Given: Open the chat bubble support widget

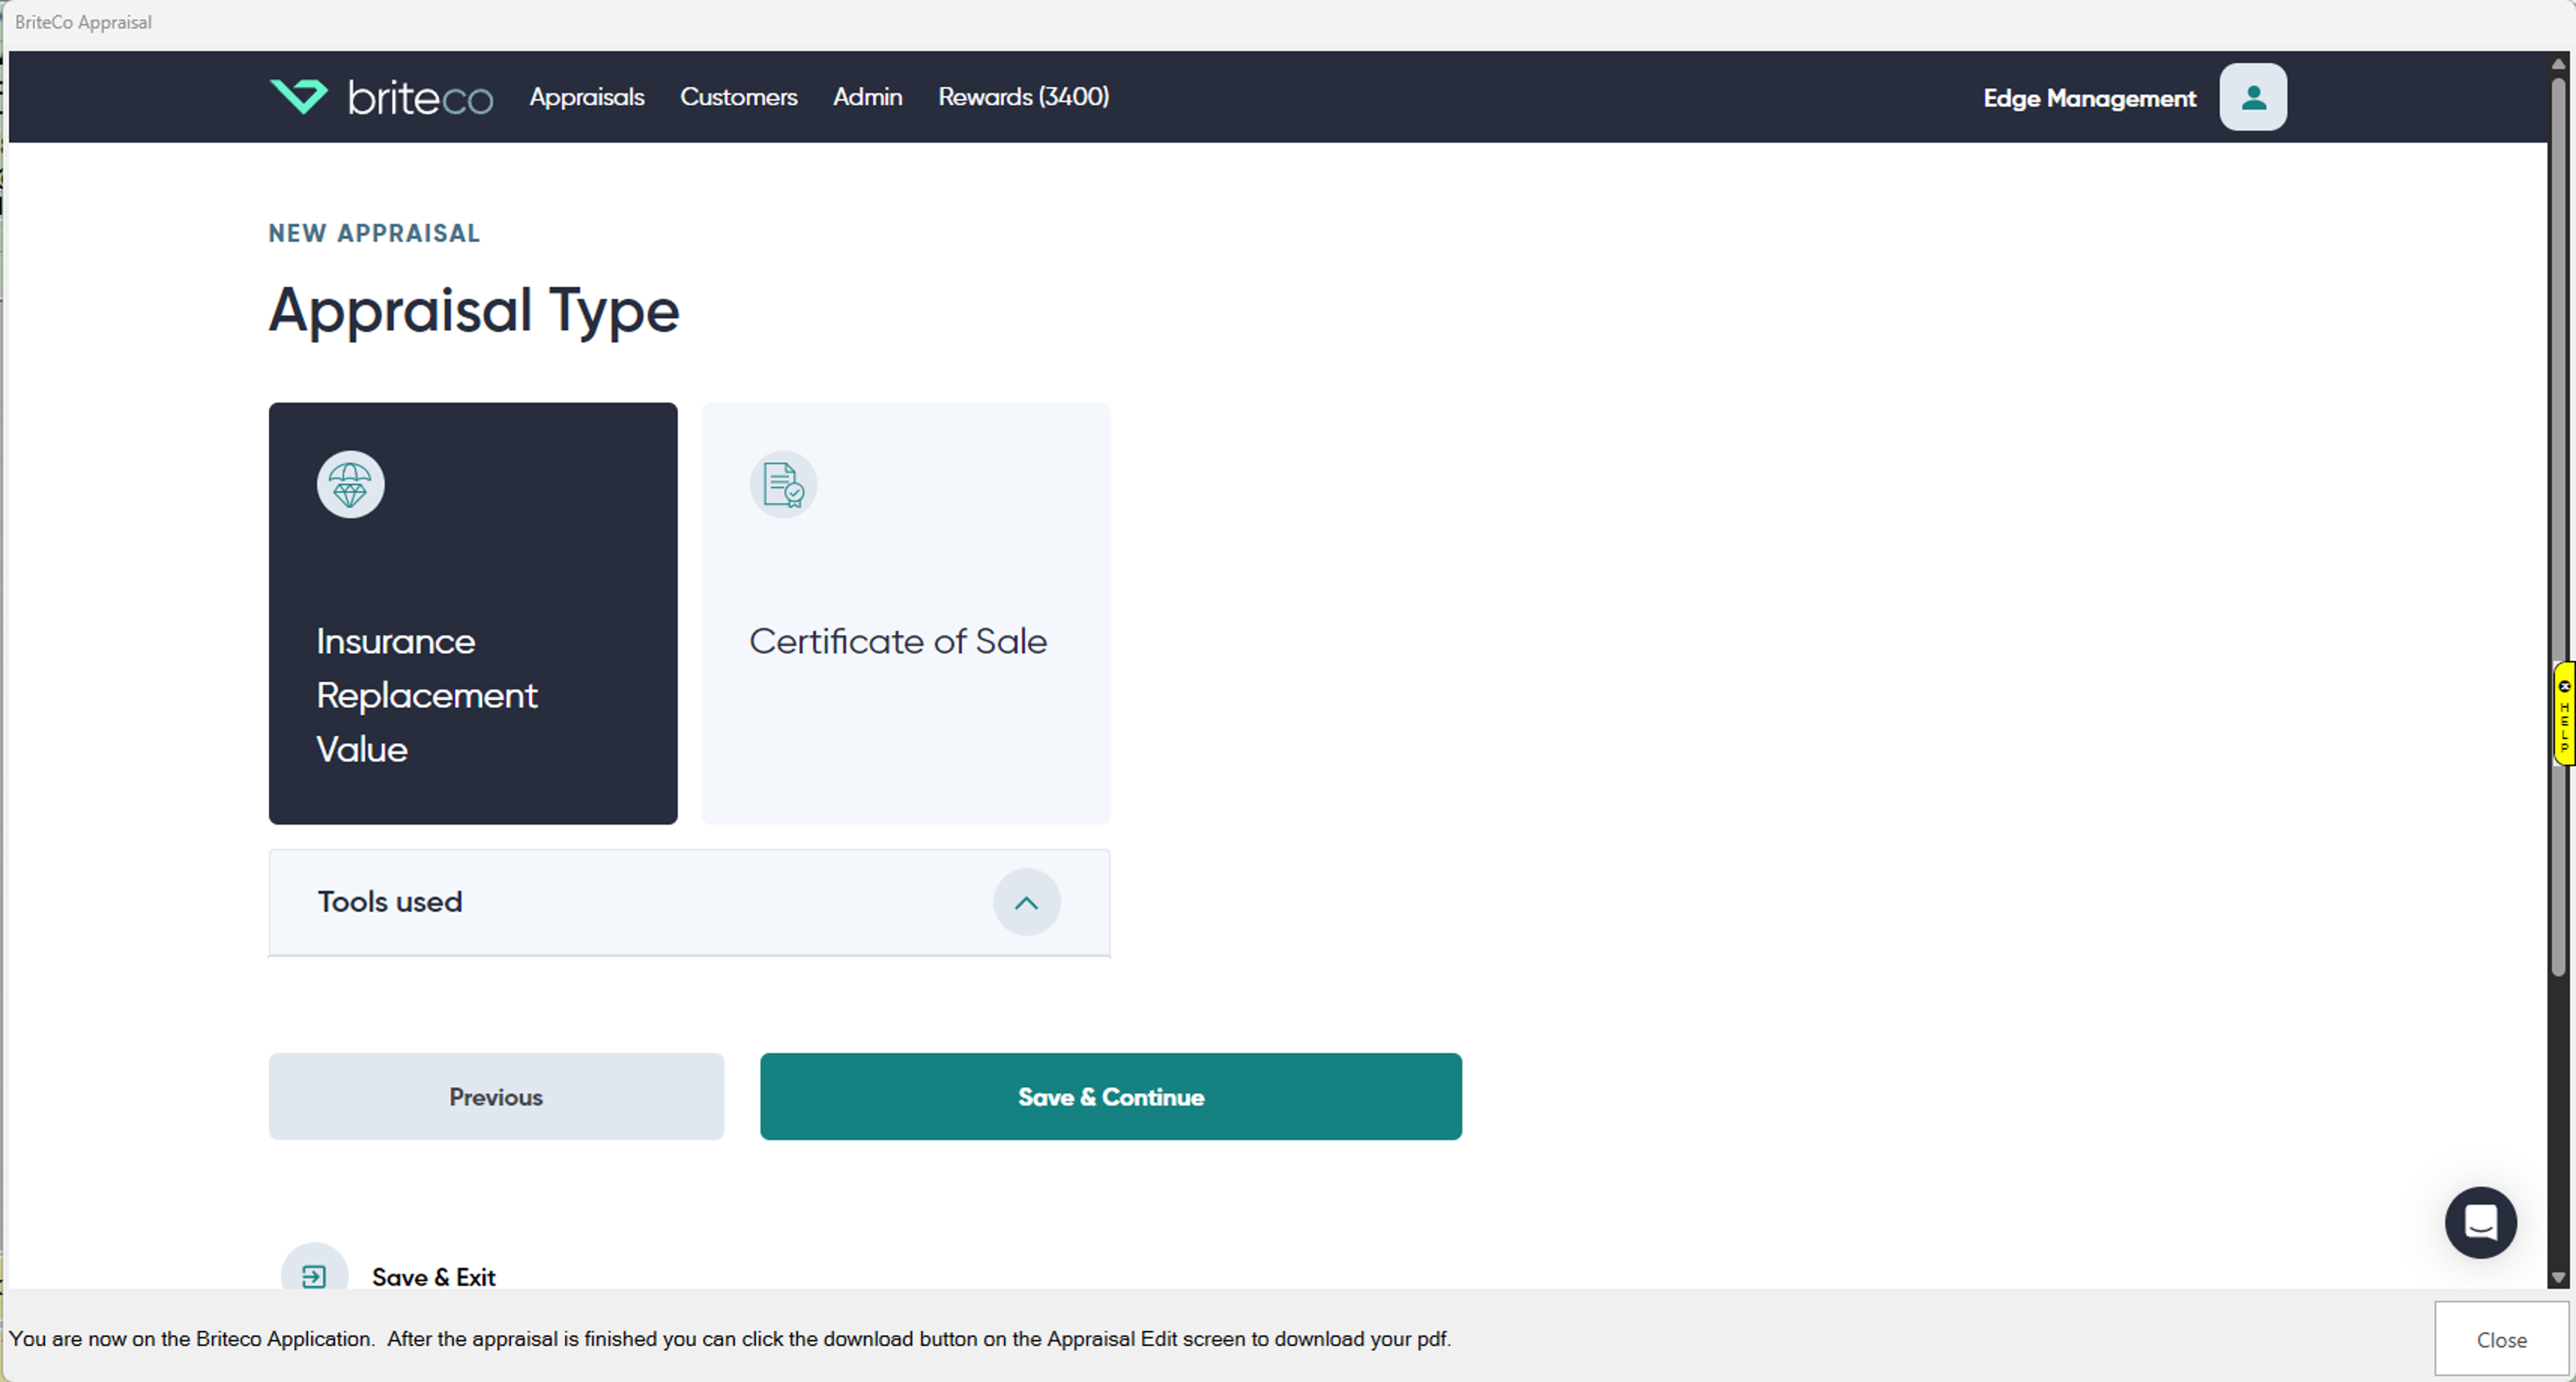Looking at the screenshot, I should coord(2480,1221).
